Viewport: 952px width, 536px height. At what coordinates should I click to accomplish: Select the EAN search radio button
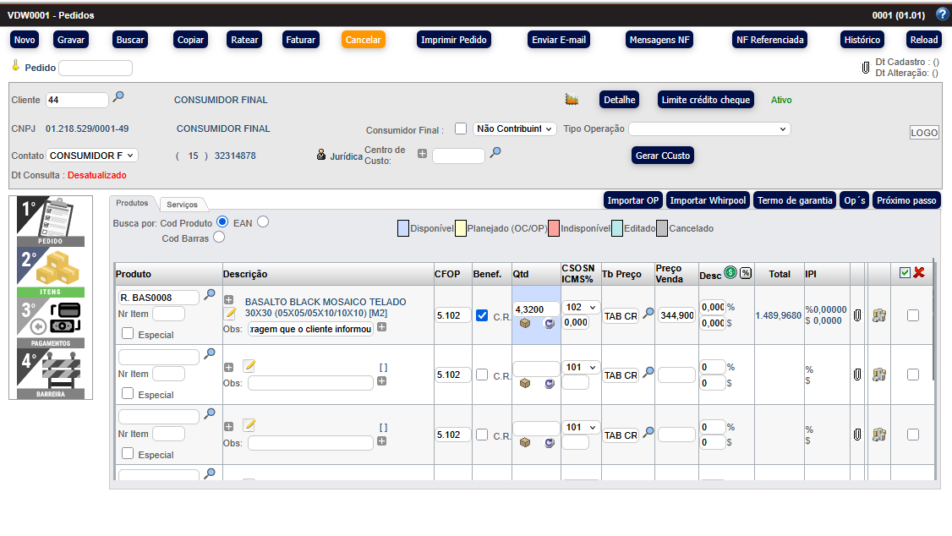[263, 222]
